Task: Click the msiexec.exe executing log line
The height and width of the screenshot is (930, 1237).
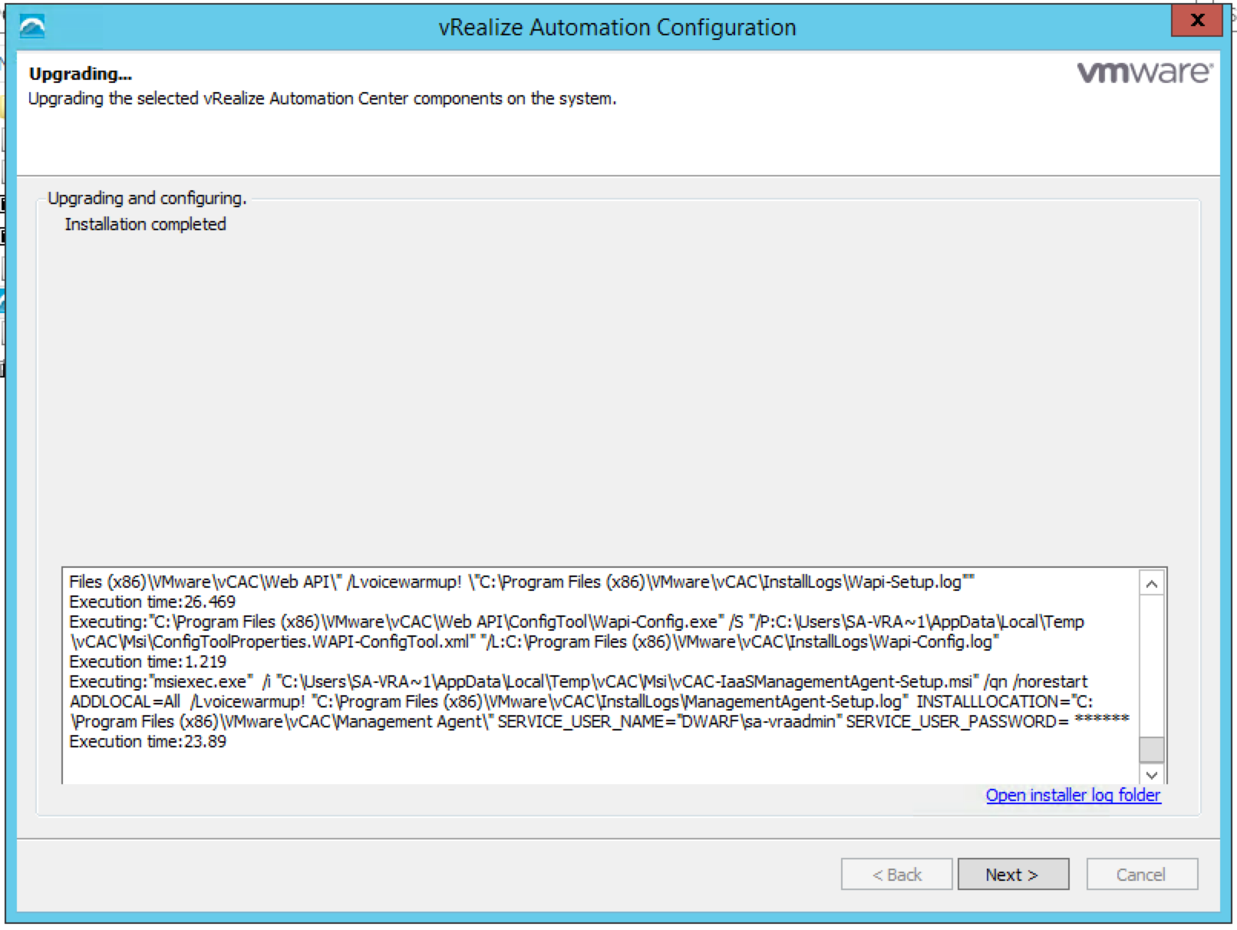Action: 578,681
